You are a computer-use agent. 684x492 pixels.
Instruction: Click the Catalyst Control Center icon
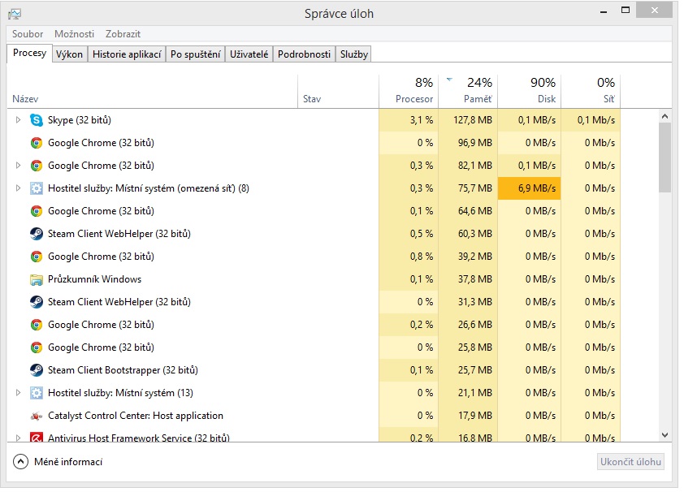click(x=37, y=416)
